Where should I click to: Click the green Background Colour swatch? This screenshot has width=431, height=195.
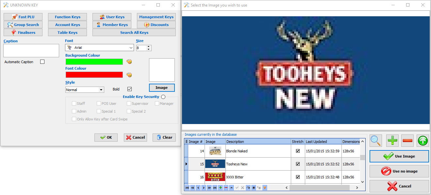click(94, 62)
